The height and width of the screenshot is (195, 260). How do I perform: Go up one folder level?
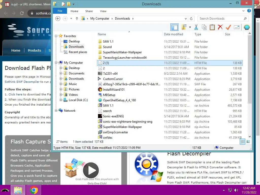pyautogui.click(x=77, y=18)
